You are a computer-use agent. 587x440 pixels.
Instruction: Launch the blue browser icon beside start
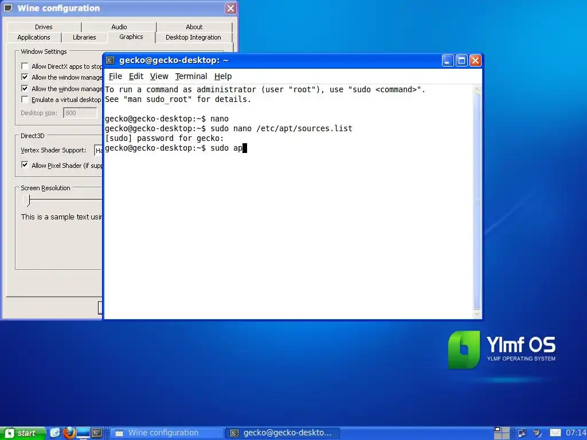pos(55,433)
